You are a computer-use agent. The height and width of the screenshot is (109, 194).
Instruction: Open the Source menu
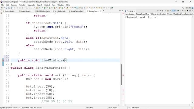tap(14, 5)
